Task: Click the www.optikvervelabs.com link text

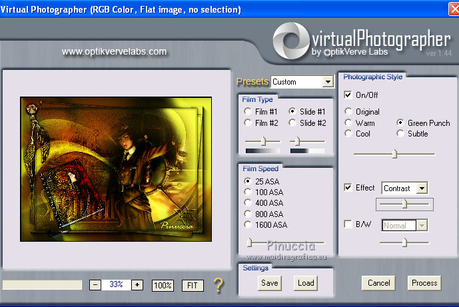Action: [x=114, y=52]
